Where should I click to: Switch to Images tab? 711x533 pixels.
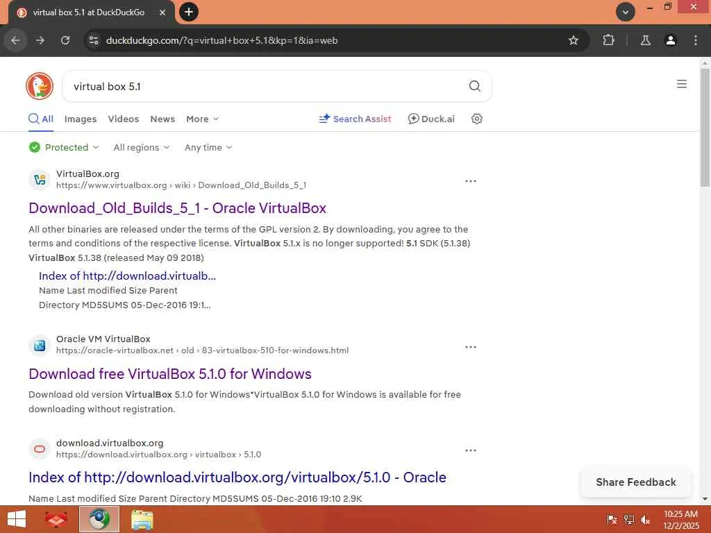pos(81,119)
